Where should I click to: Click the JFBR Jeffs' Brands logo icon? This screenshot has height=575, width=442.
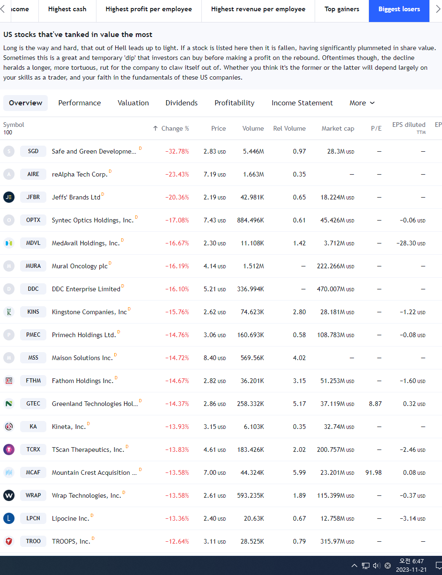tap(9, 197)
